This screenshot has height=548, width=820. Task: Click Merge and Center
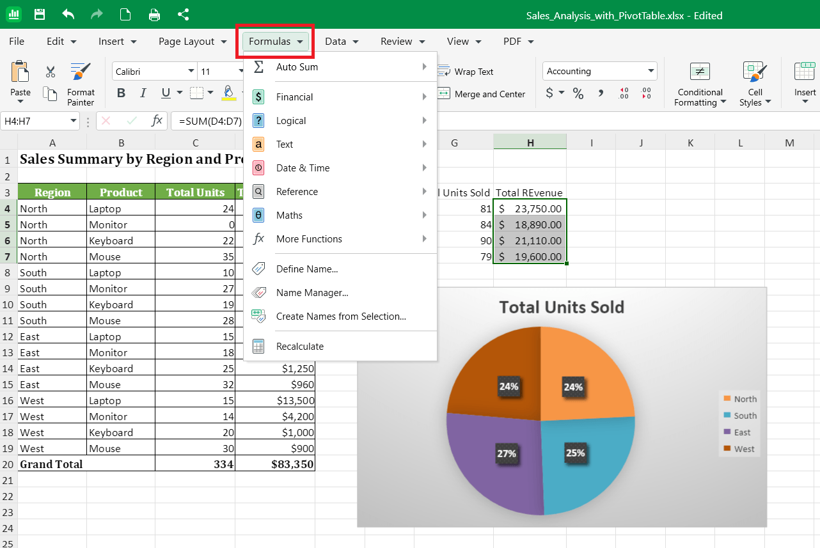click(x=482, y=94)
